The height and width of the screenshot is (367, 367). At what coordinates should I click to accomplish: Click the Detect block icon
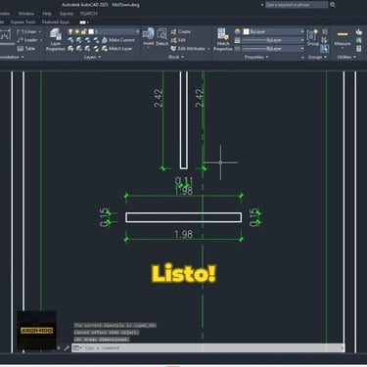tap(161, 36)
